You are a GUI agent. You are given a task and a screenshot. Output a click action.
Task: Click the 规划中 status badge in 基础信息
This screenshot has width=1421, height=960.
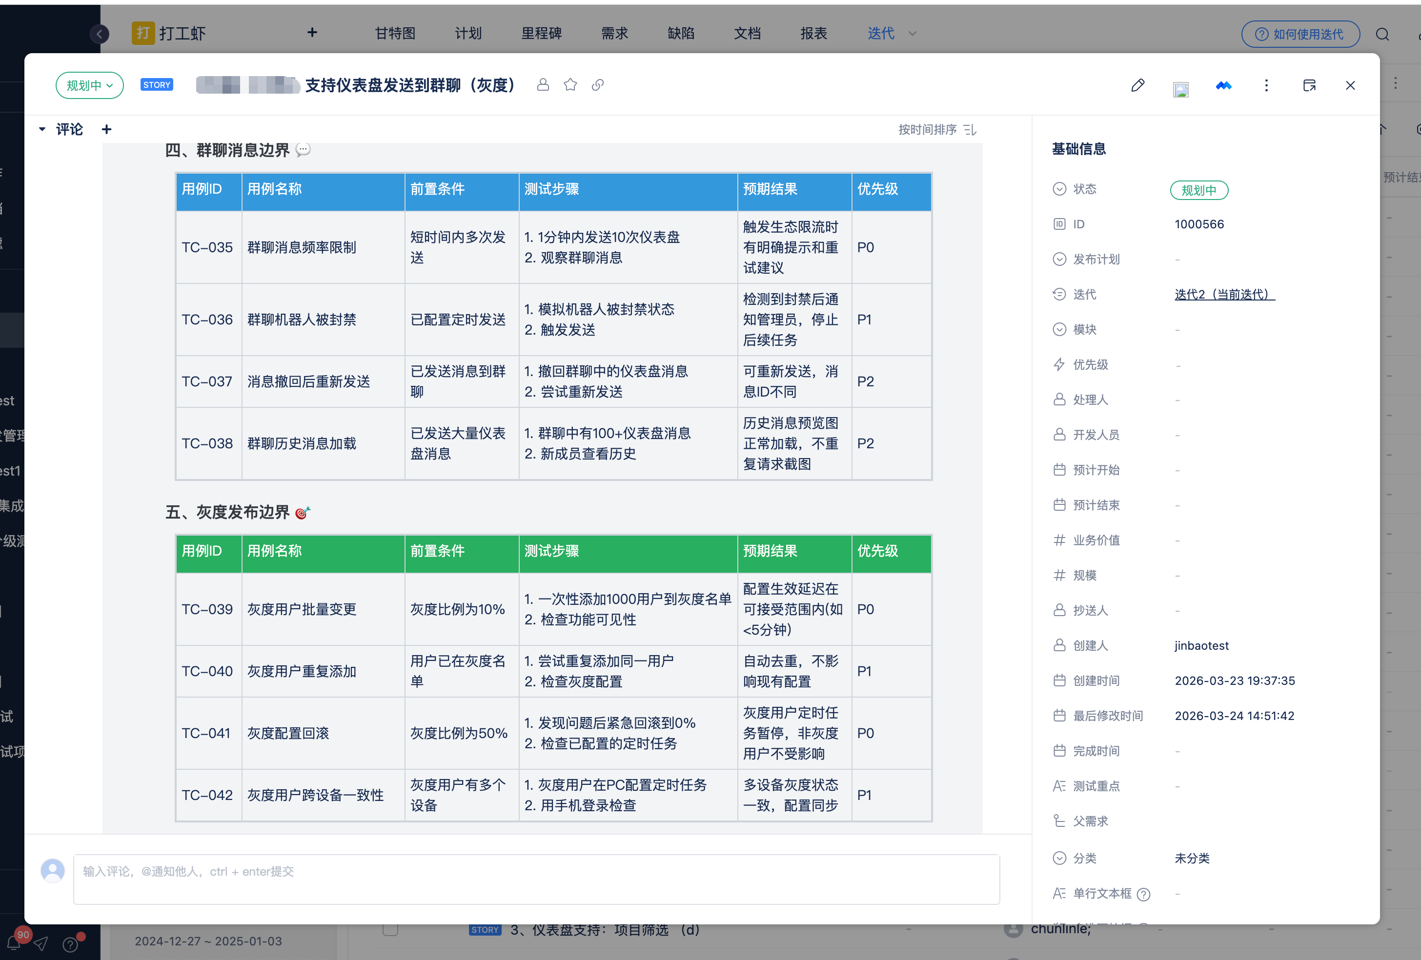(x=1198, y=190)
